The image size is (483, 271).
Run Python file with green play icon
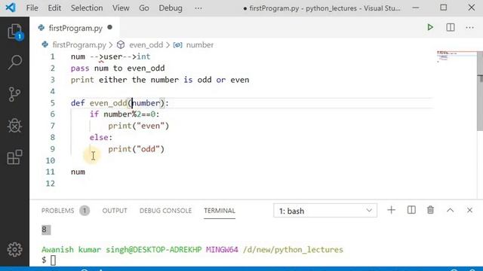[x=430, y=28]
